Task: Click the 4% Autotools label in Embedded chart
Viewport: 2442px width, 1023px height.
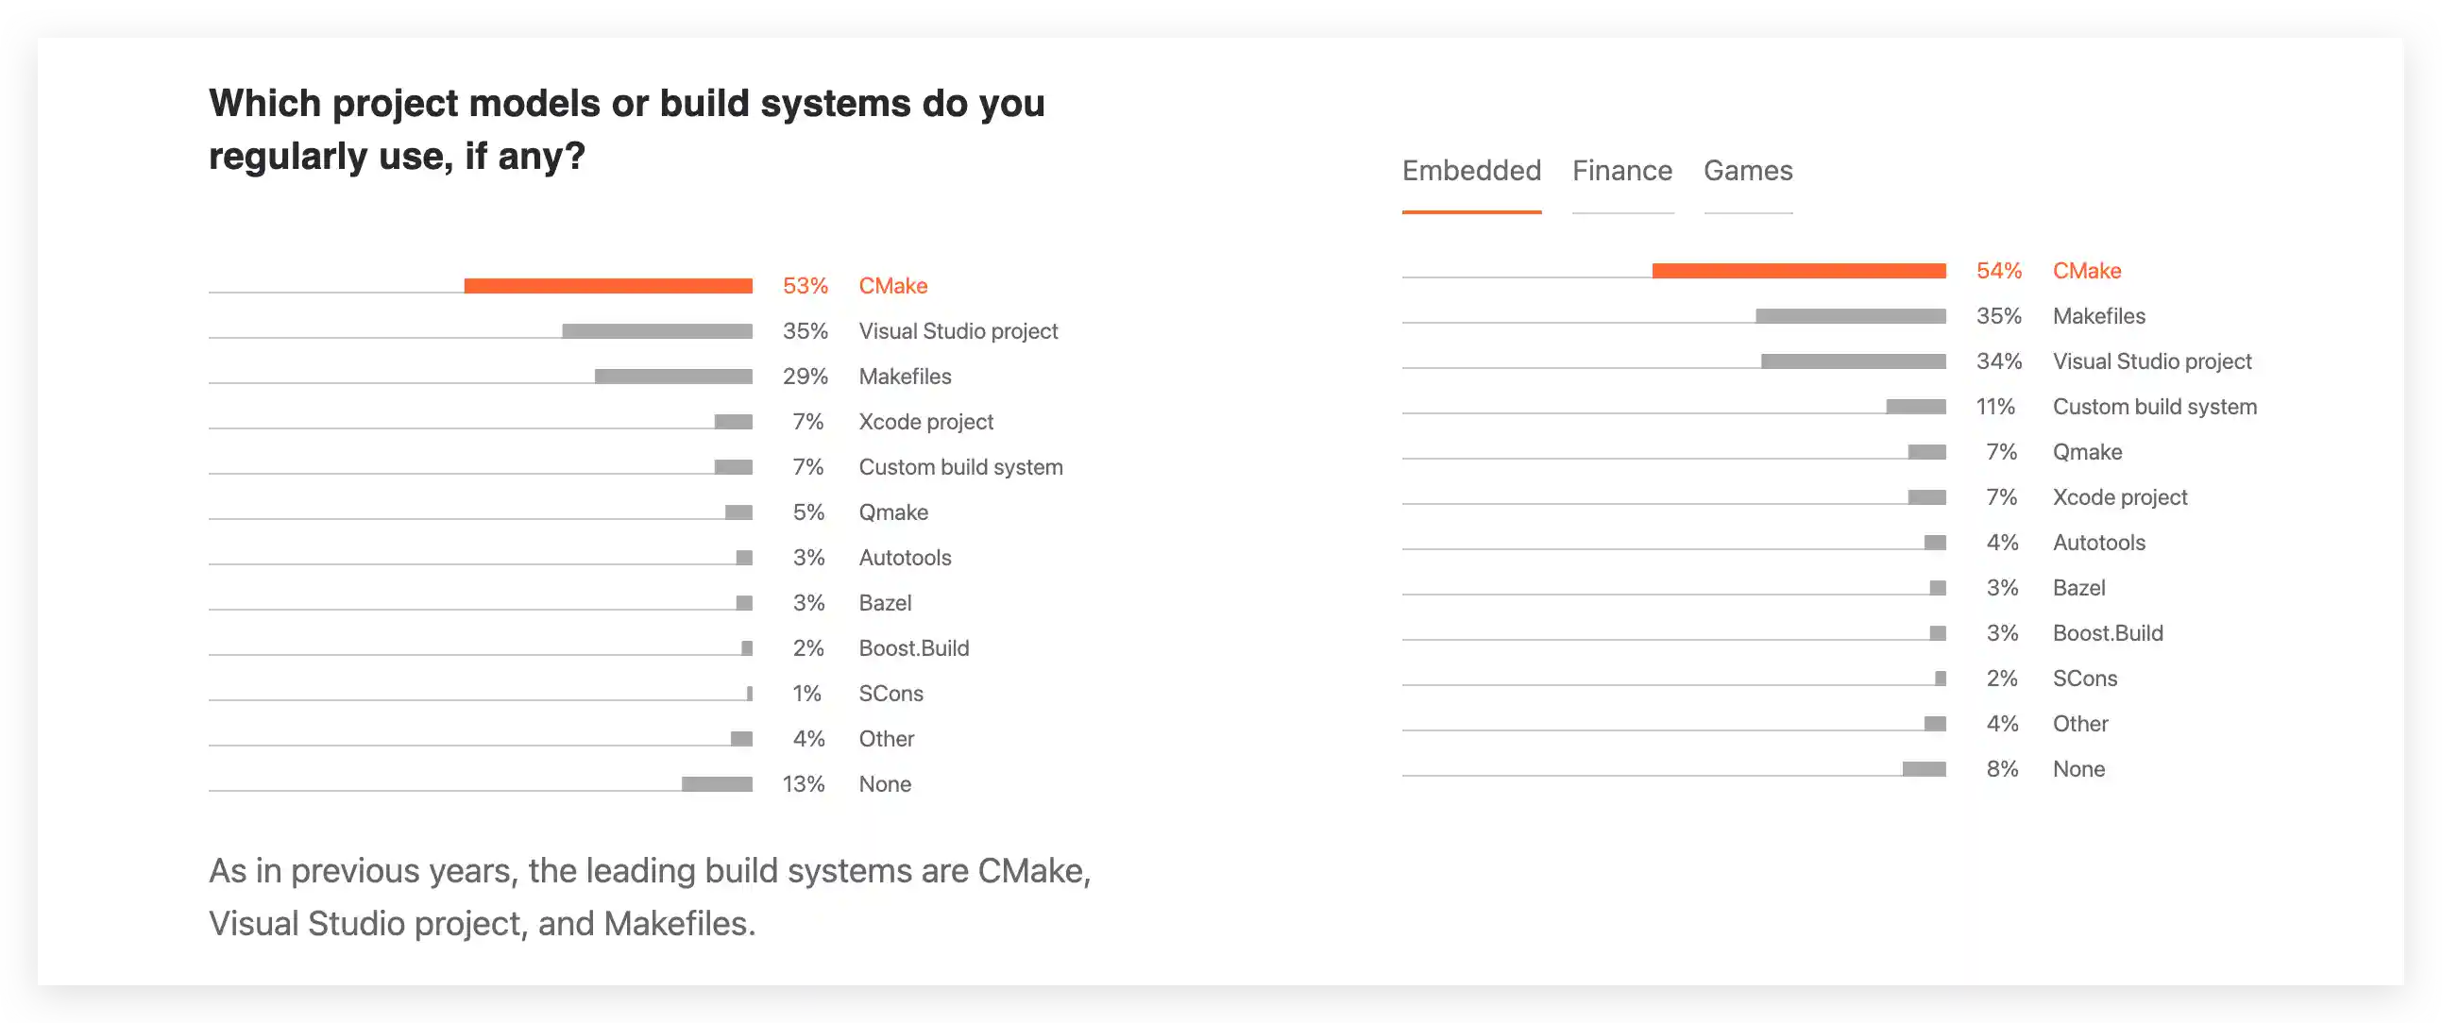Action: click(2098, 543)
